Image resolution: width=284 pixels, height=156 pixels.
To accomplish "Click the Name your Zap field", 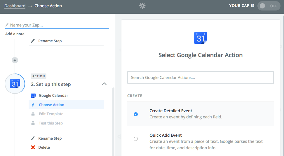I will click(x=57, y=25).
